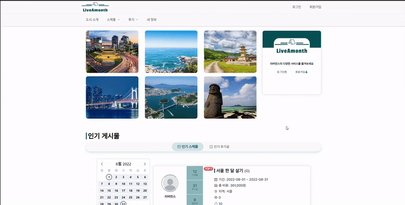405x205 pixels.
Task: Click the 리브먼스 profile avatar
Action: 170,183
